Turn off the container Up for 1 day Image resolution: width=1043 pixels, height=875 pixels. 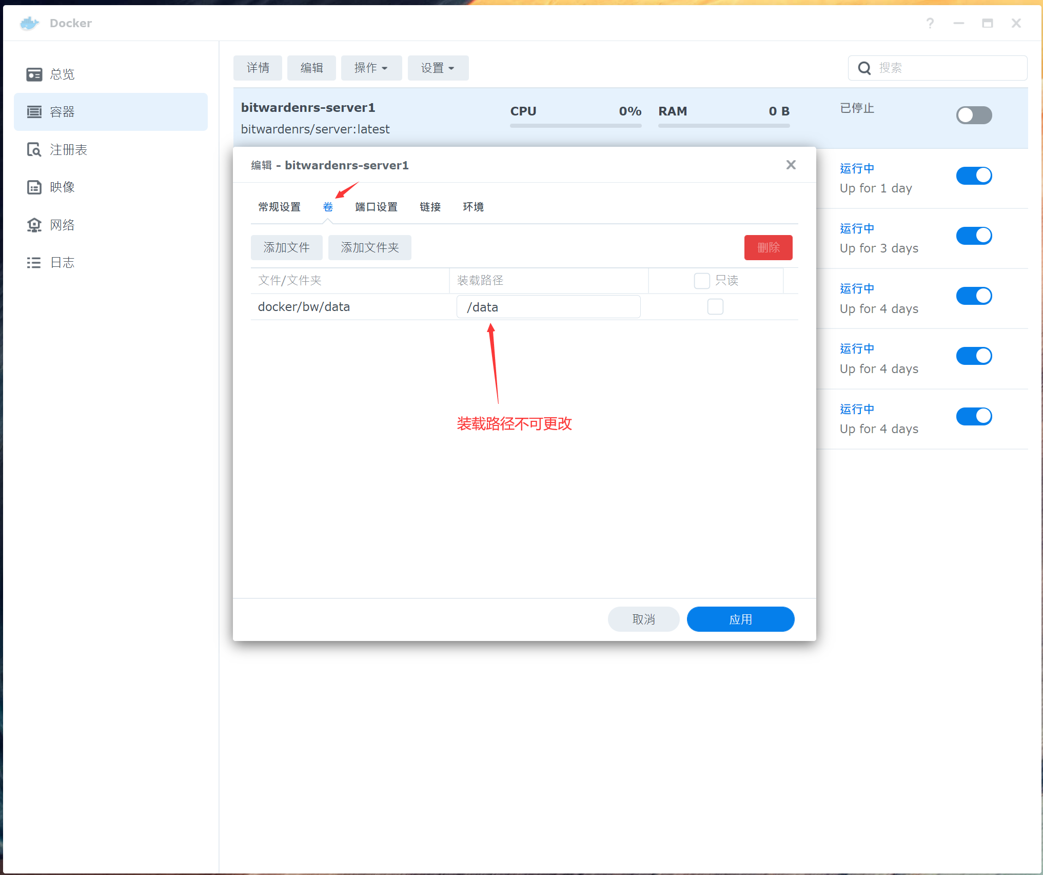pyautogui.click(x=974, y=176)
